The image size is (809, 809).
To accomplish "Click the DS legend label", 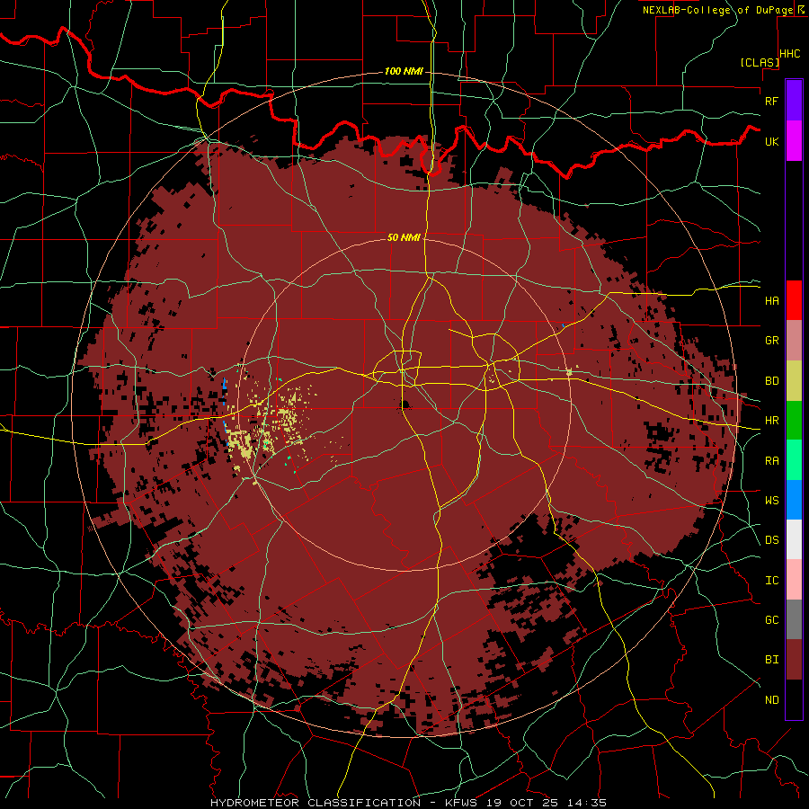I will click(772, 540).
